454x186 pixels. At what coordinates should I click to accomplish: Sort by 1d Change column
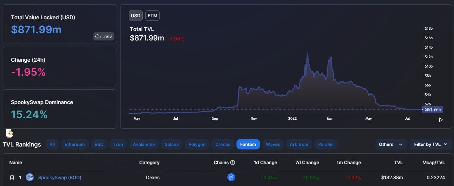(x=265, y=163)
